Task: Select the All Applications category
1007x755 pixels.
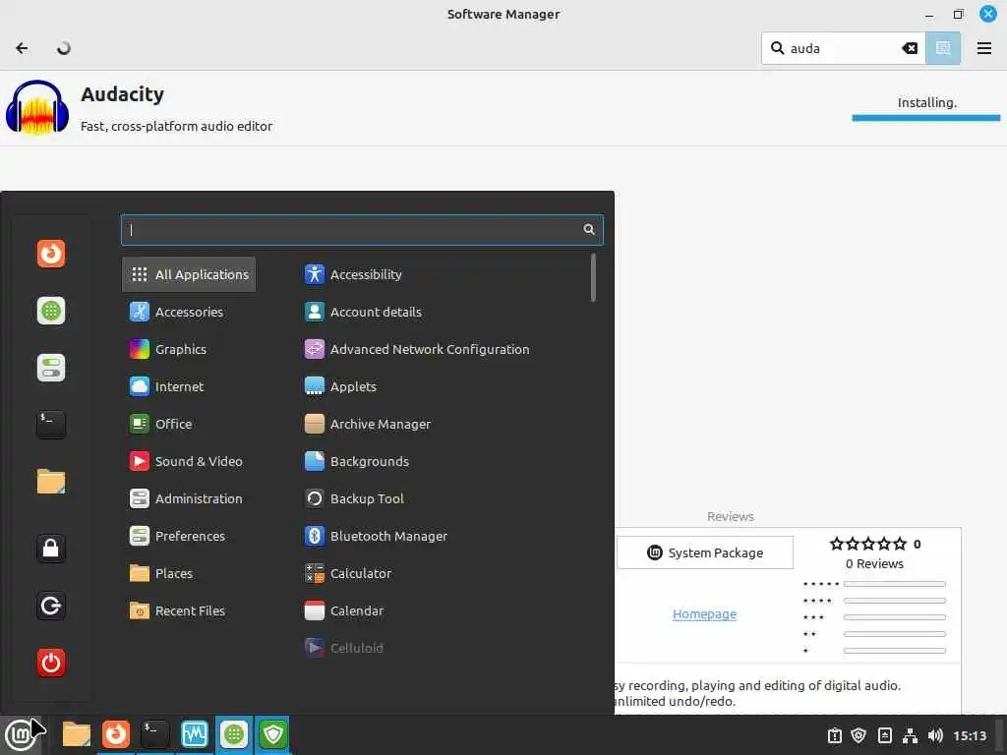Action: coord(189,275)
